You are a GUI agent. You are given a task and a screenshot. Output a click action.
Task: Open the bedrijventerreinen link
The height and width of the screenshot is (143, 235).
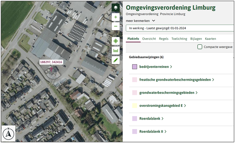coord(156,67)
